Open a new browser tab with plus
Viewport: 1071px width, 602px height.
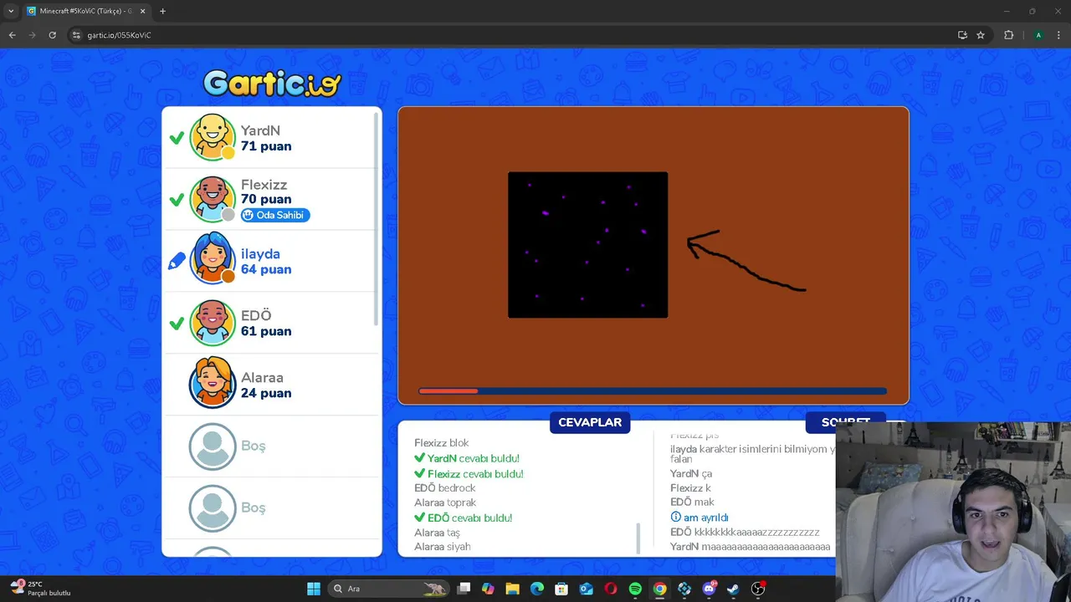[x=162, y=11]
